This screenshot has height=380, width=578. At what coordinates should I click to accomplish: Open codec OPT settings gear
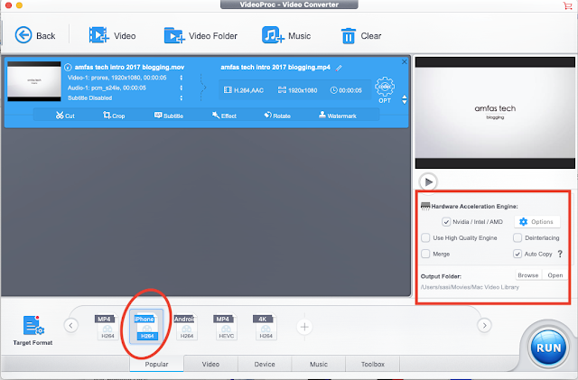coord(385,89)
